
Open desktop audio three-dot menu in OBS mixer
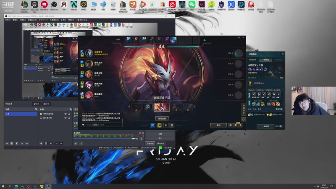141,139
